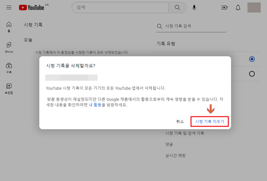Screen dimensions: 267x181
Task: Open 댓글 history link
Action: (x=169, y=144)
